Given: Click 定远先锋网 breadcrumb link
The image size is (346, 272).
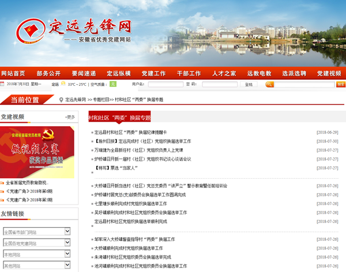Looking at the screenshot, I should click(76, 100).
